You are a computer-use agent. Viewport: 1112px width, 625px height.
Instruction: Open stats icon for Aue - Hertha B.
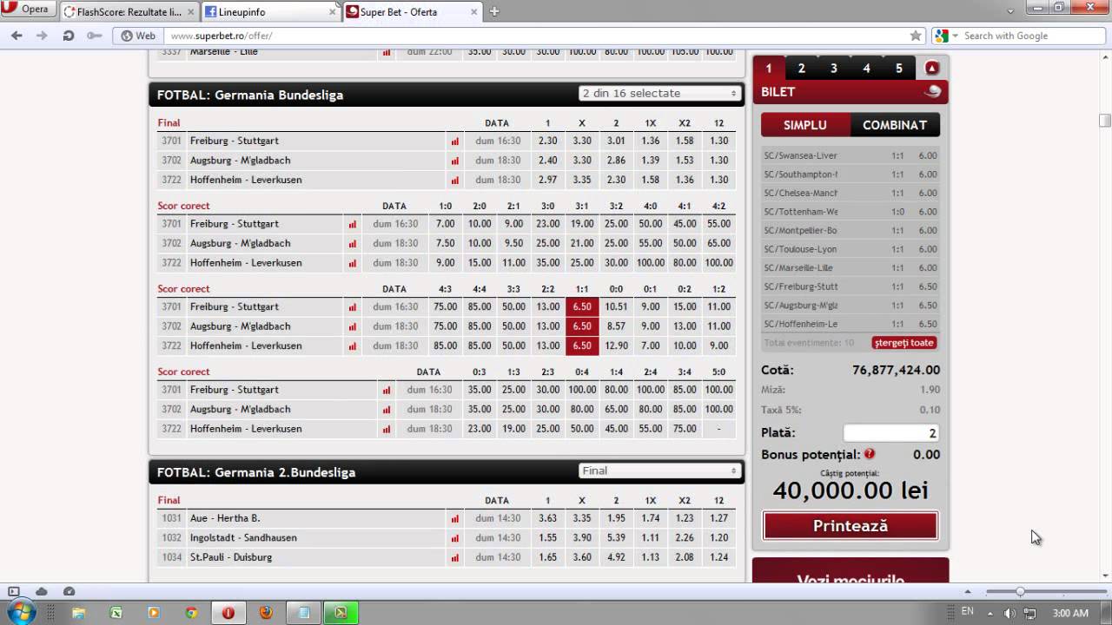pyautogui.click(x=454, y=518)
